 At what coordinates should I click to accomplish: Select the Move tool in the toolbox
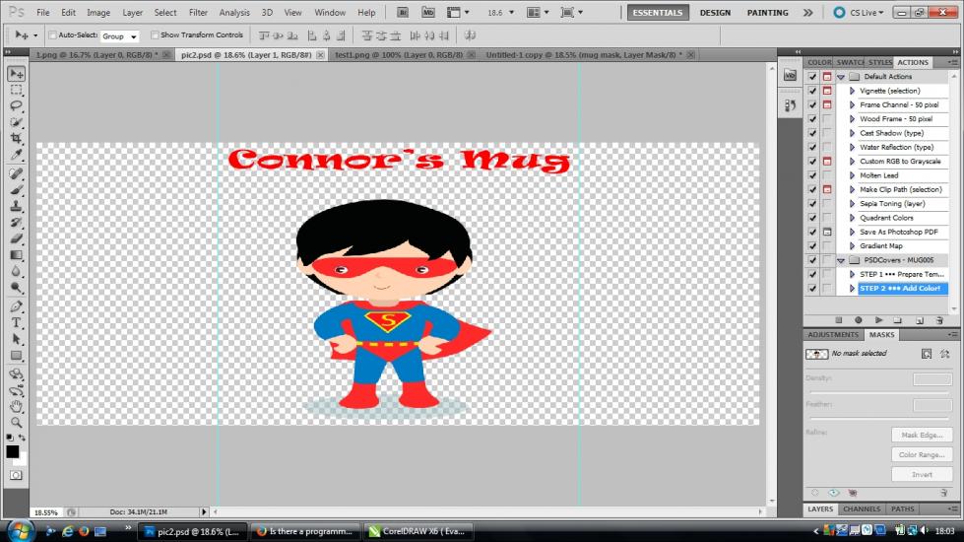pyautogui.click(x=16, y=74)
